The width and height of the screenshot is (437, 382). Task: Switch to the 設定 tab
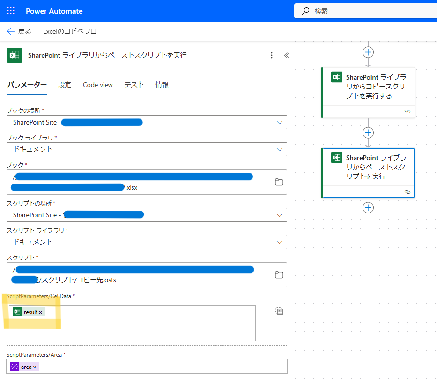[x=65, y=85]
